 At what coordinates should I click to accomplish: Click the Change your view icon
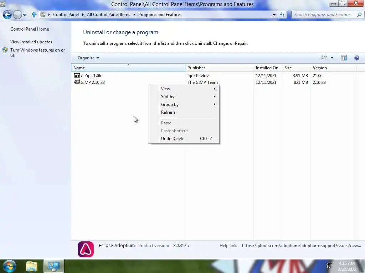324,58
